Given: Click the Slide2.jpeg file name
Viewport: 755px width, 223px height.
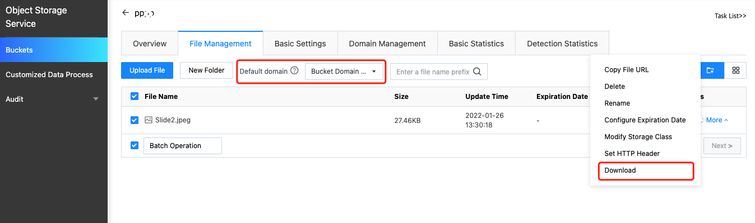Looking at the screenshot, I should pyautogui.click(x=173, y=120).
